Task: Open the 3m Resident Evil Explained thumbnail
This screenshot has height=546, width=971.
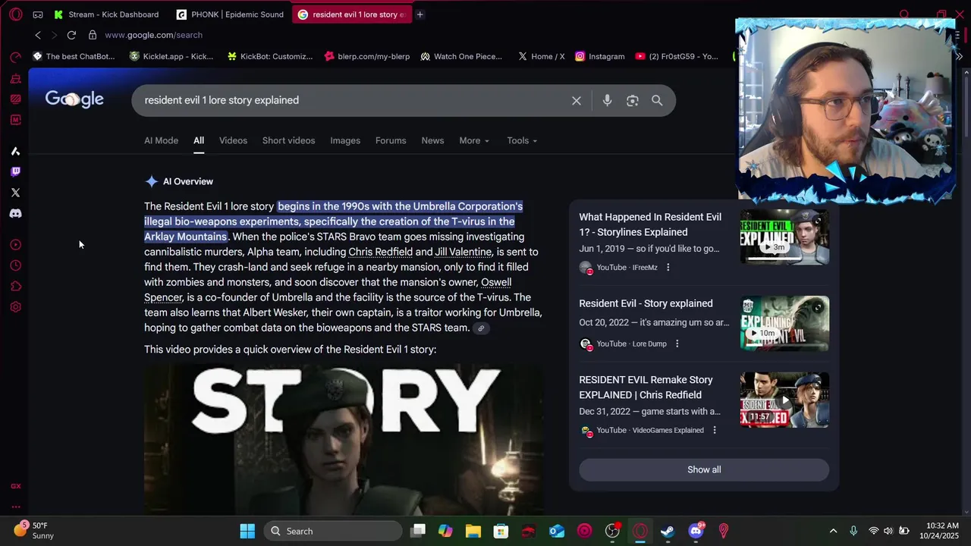Action: 784,237
